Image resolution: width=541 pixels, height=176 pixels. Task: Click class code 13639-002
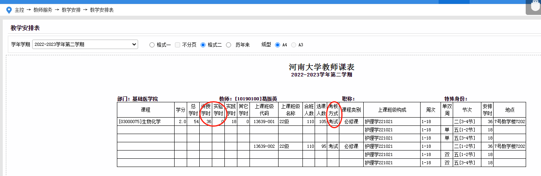coord(264,146)
